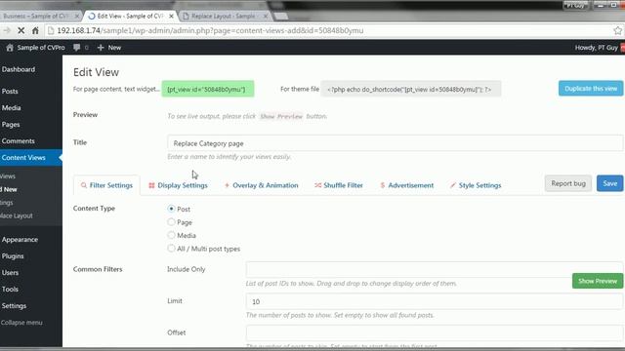Click the Report bug button
This screenshot has width=625, height=351.
pos(568,183)
